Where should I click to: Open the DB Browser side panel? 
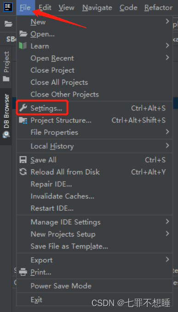coord(6,116)
